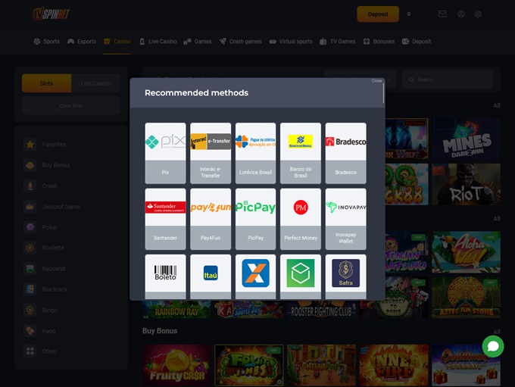Choose the Itaú payment option
Screen dimensions: 515x387
click(x=211, y=275)
